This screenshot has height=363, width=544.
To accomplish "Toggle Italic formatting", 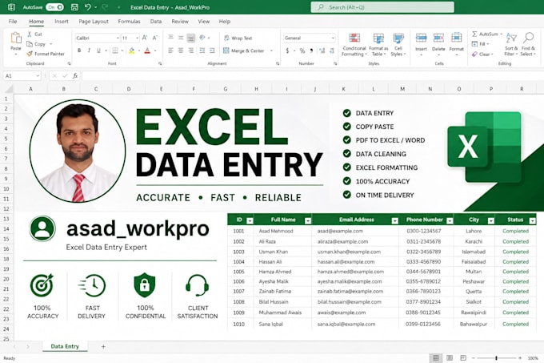I will tap(89, 50).
